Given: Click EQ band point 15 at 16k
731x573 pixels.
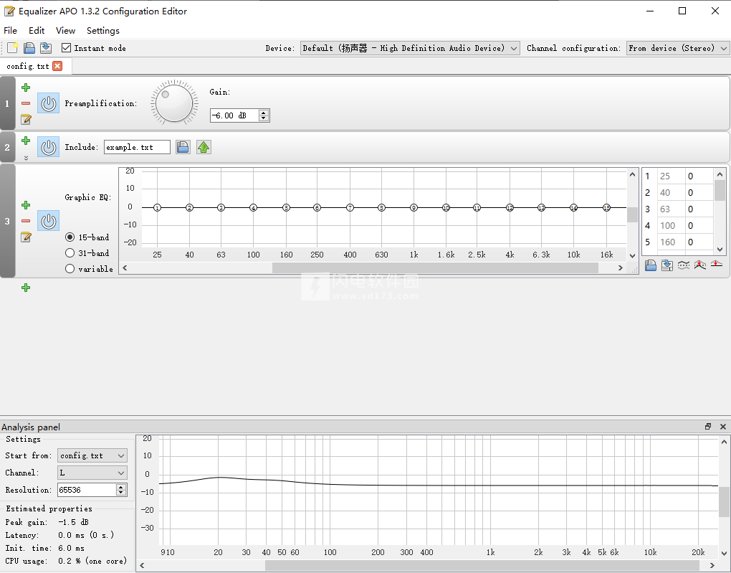Looking at the screenshot, I should coord(606,208).
